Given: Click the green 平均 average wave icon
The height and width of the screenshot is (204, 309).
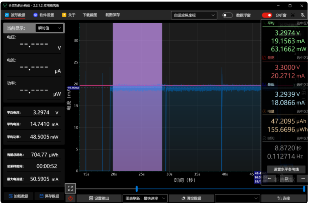Looking at the screenshot, I should 264,23.
